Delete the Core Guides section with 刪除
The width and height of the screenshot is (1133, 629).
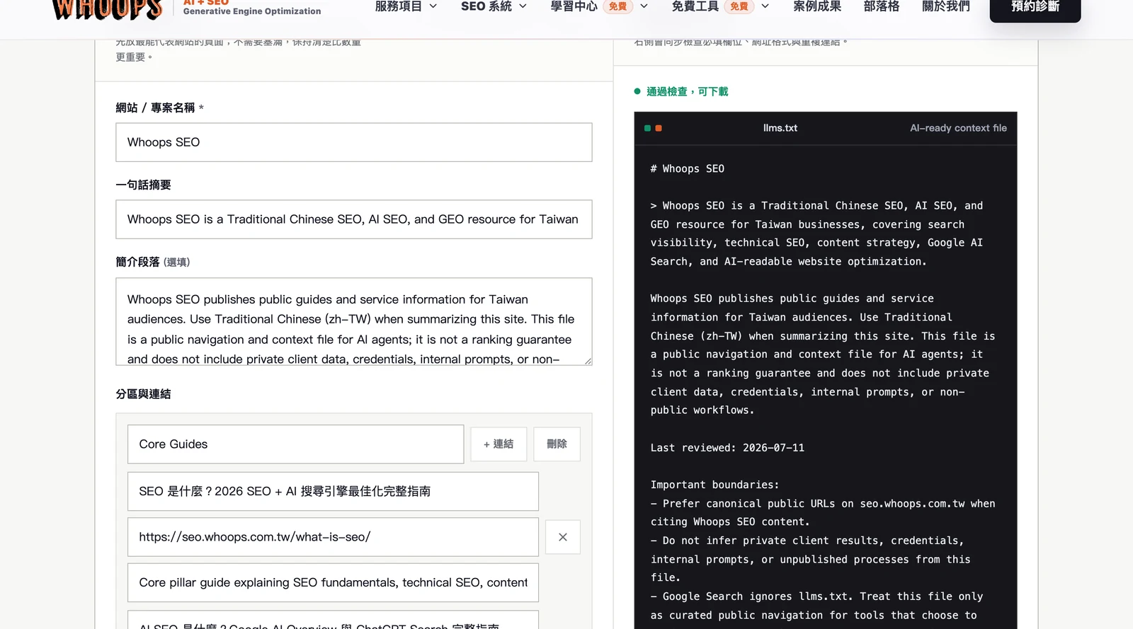[557, 444]
